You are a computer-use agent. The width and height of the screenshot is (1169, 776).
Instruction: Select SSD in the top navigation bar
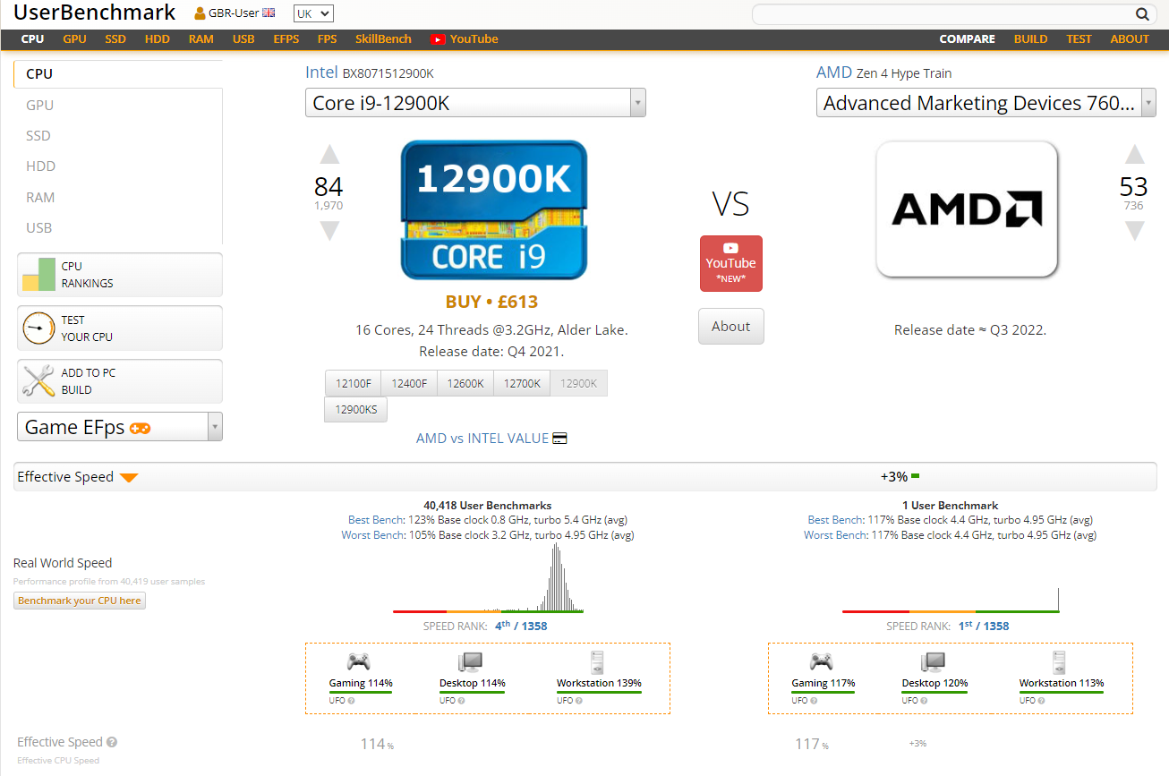pos(115,39)
